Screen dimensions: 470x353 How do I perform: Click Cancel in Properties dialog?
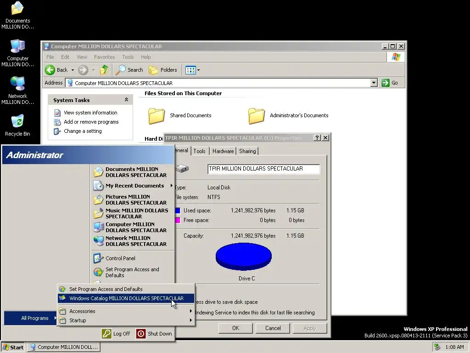273,328
